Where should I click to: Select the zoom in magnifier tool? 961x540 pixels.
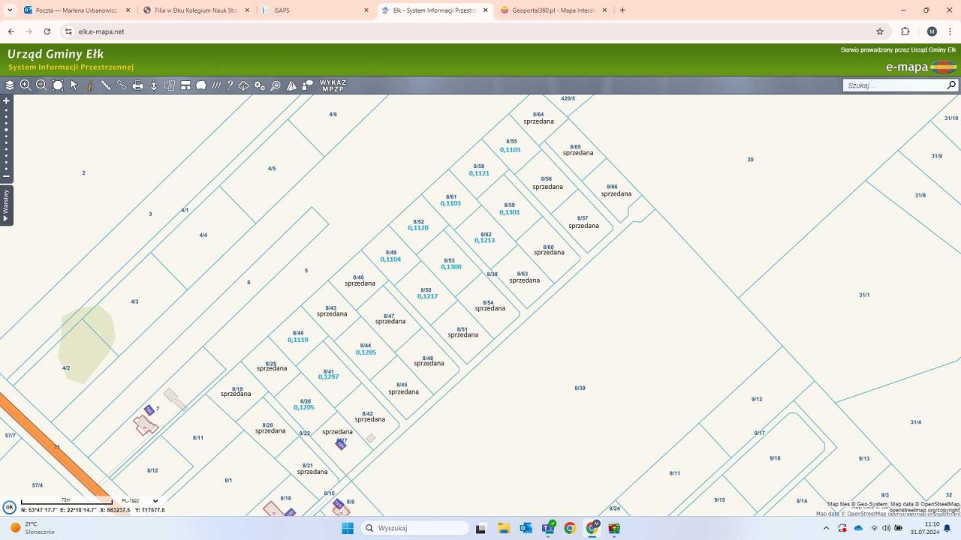pos(26,85)
